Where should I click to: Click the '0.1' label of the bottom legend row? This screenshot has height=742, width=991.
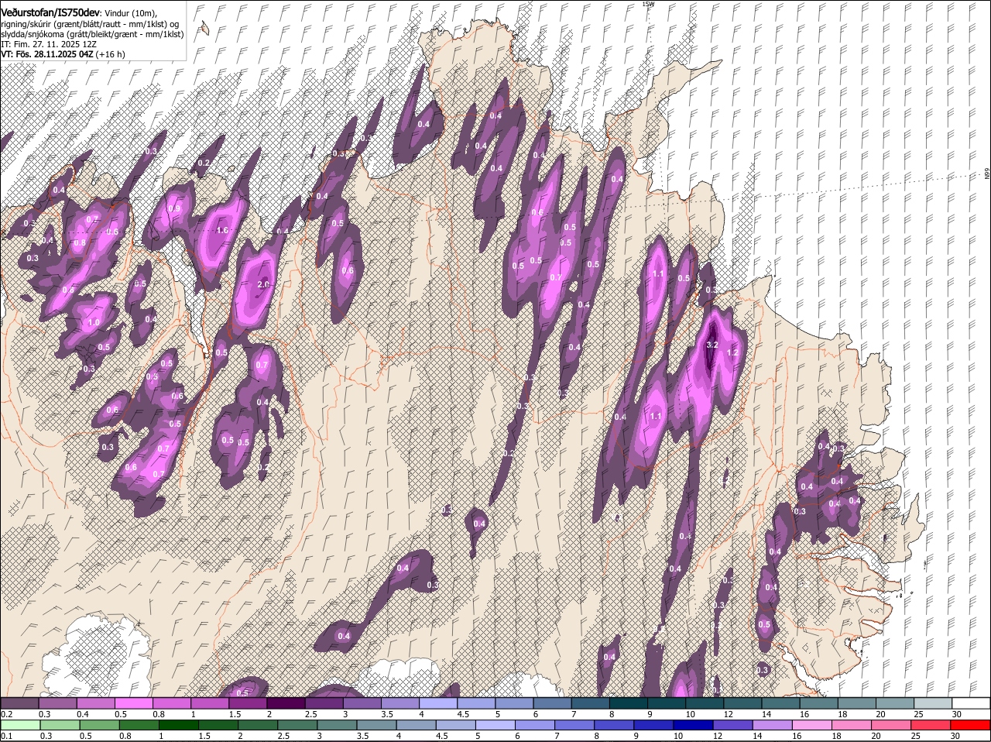[6, 736]
